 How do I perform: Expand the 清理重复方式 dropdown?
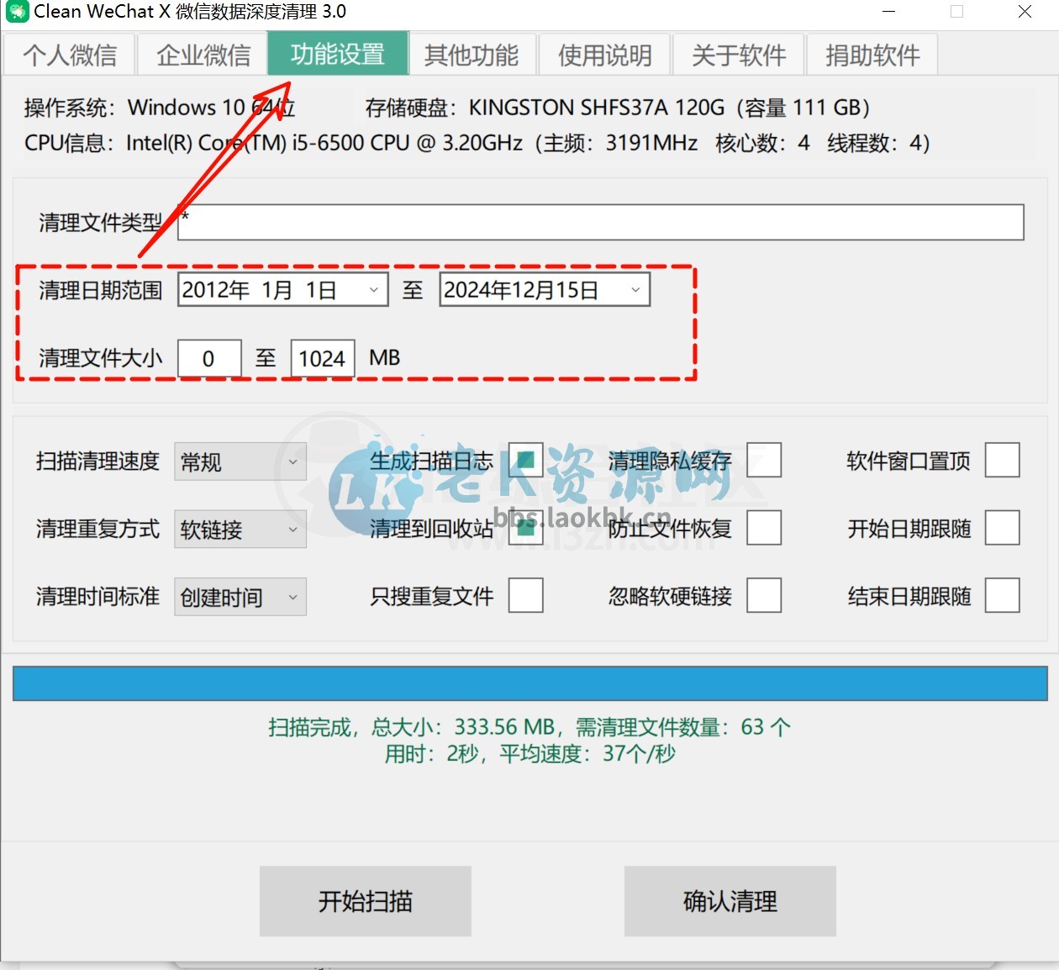pyautogui.click(x=240, y=530)
